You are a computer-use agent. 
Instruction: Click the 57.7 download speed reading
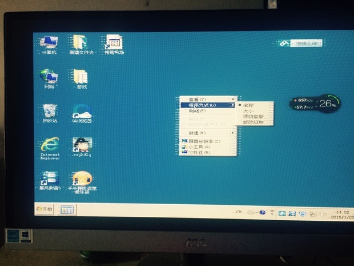click(304, 107)
